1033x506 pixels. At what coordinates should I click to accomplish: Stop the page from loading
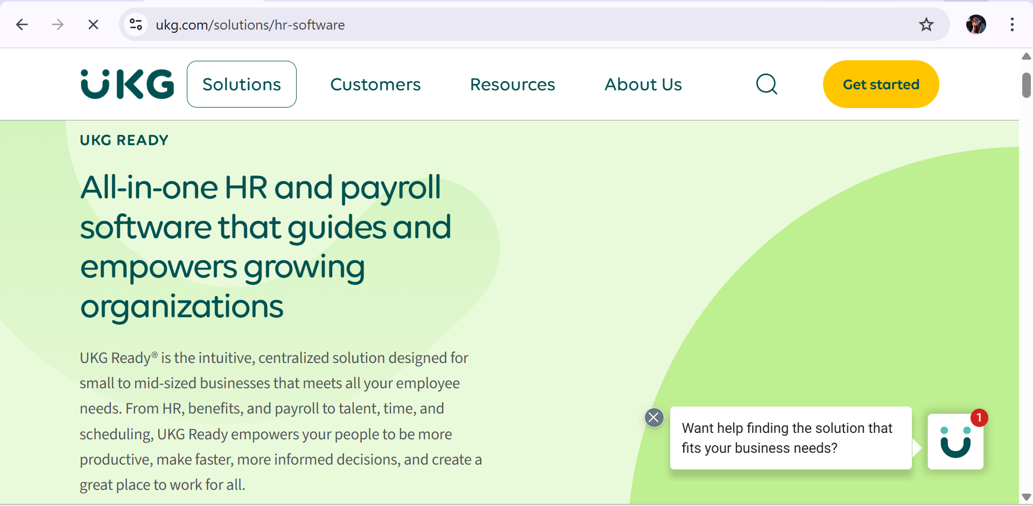(93, 25)
